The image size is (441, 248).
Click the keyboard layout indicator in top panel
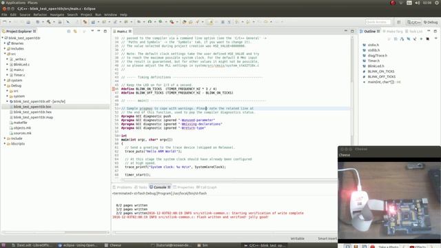click(409, 3)
